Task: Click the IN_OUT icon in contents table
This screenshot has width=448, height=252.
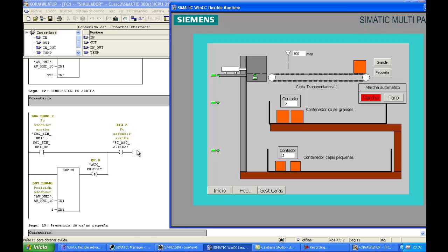Action: coord(86,47)
